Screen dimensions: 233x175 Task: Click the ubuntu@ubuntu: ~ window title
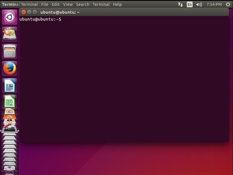pyautogui.click(x=60, y=12)
